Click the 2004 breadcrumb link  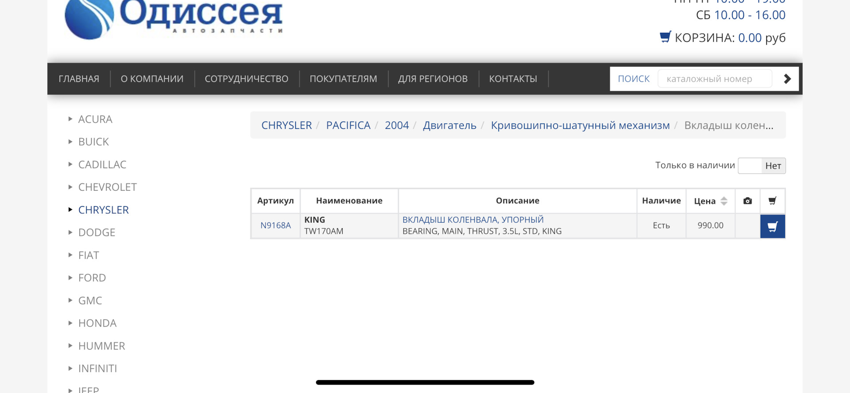point(397,125)
